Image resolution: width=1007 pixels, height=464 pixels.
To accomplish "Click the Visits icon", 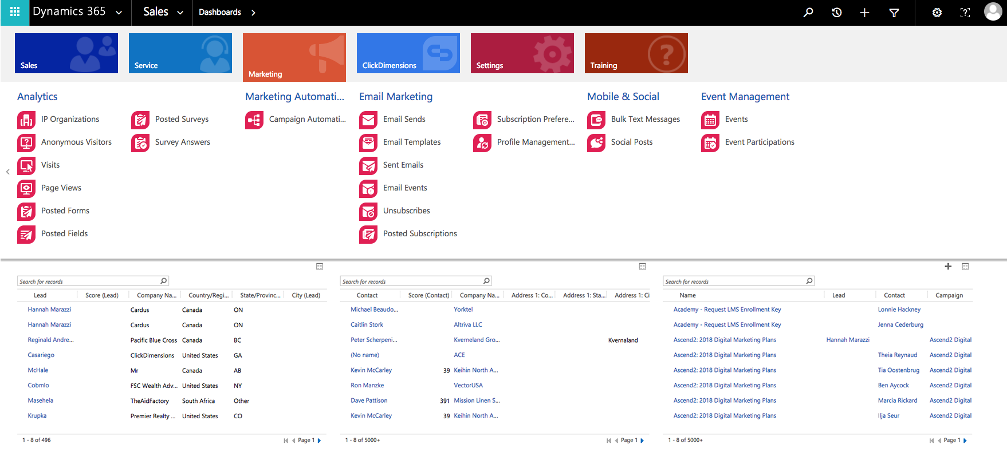I will (x=26, y=166).
